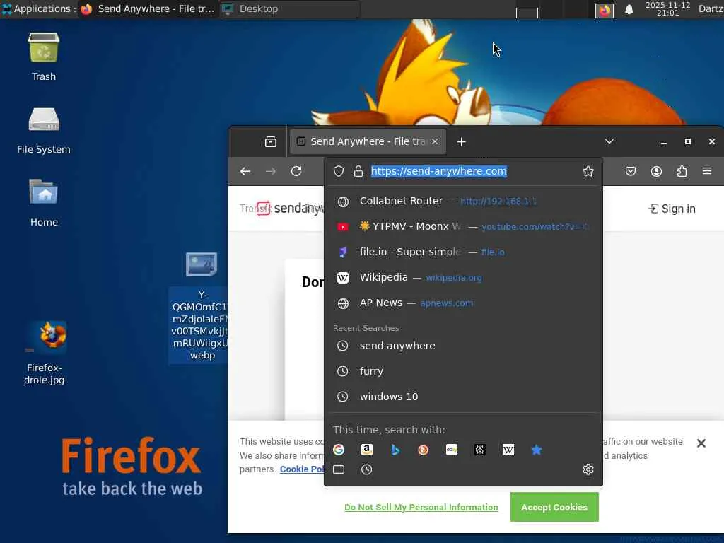Image resolution: width=724 pixels, height=543 pixels.
Task: Click Sign in on Send Anywhere page
Action: 672,209
